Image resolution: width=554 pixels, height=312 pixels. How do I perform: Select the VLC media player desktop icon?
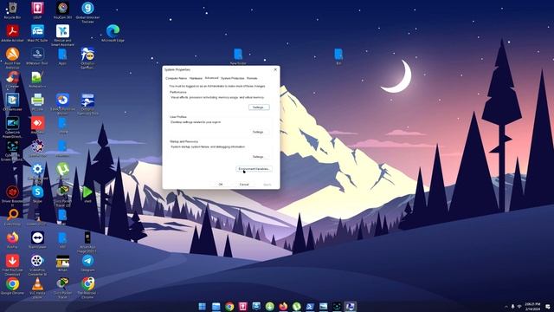point(37,289)
